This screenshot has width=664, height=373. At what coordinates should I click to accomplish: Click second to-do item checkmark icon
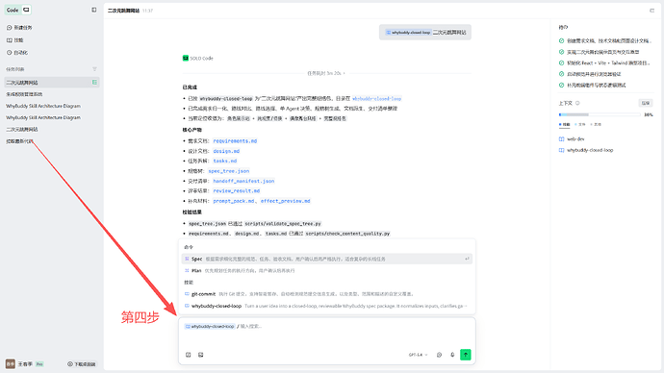pyautogui.click(x=562, y=52)
